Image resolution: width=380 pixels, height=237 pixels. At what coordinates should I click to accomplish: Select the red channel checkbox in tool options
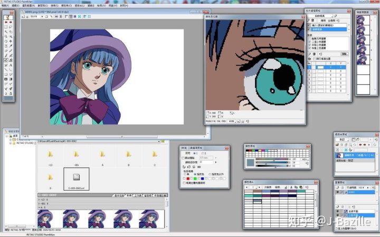click(x=184, y=179)
